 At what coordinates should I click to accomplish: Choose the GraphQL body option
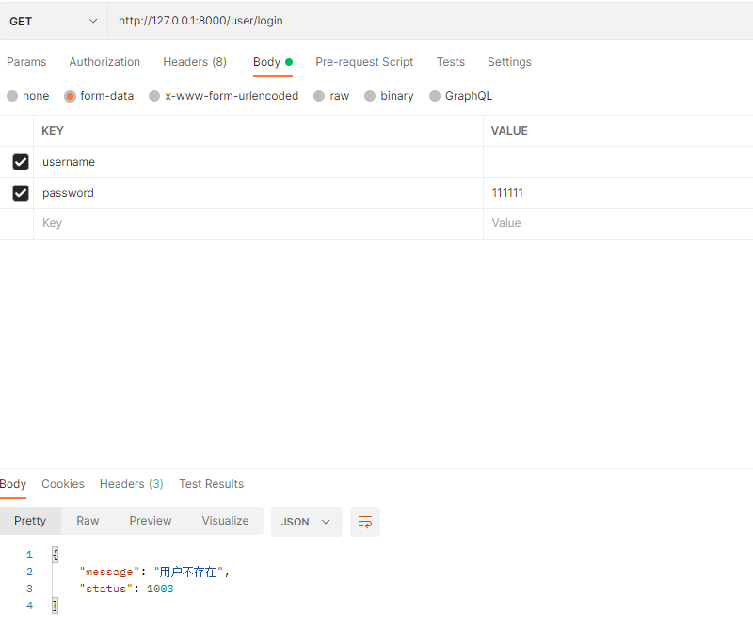tap(435, 96)
